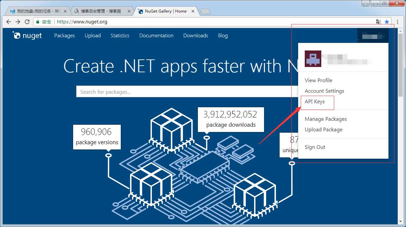Viewport: 406px width, 227px height.
Task: Click the translate page icon in address bar
Action: tap(378, 22)
